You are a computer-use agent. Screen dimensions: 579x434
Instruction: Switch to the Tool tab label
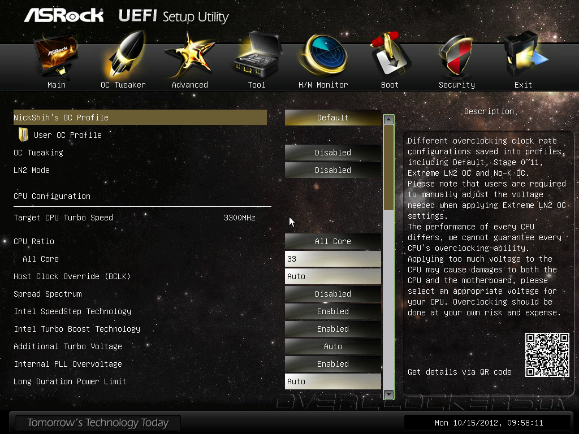tap(257, 85)
